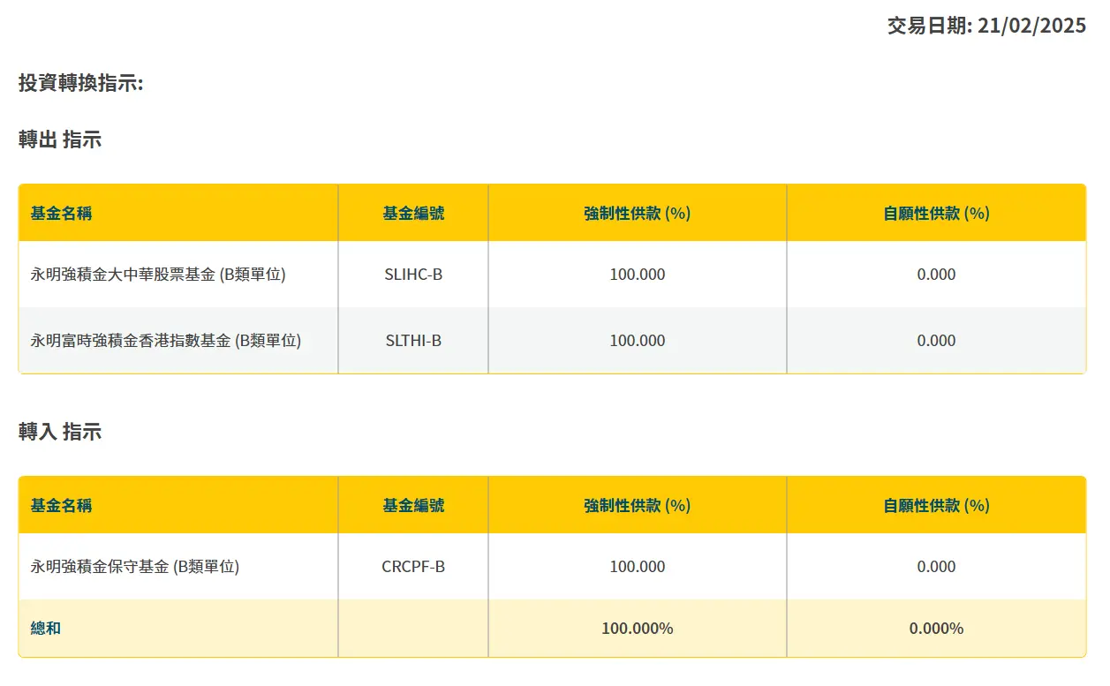
Task: Click 自願性供款 (%) header in 轉入 table
Action: click(x=936, y=505)
